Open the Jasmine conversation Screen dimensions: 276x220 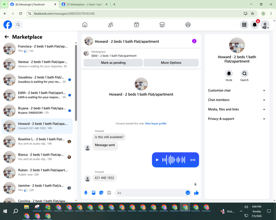(37, 188)
